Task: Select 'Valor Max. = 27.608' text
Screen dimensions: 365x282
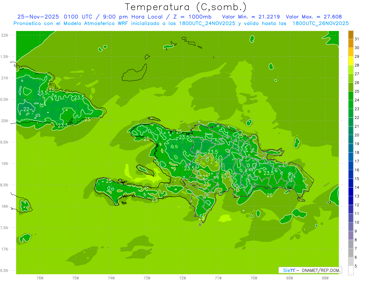Action: tap(314, 17)
